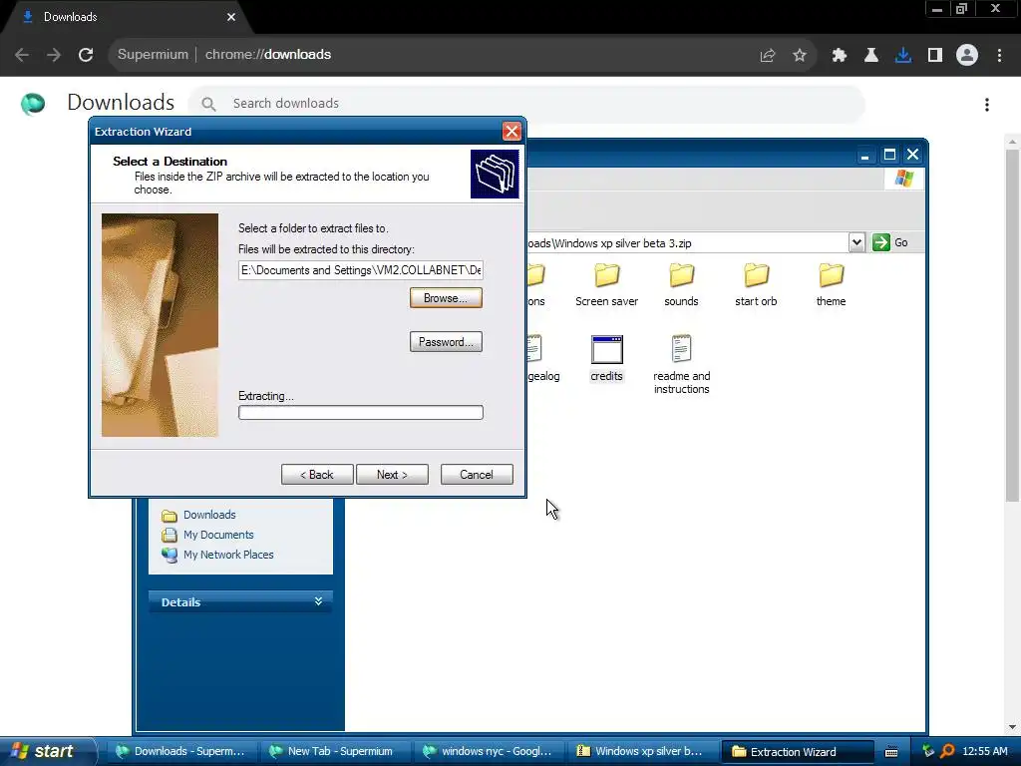Click the orange magnifier tray icon

pyautogui.click(x=948, y=752)
